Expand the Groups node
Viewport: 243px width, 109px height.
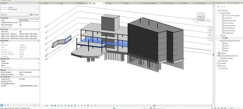[x=217, y=66]
